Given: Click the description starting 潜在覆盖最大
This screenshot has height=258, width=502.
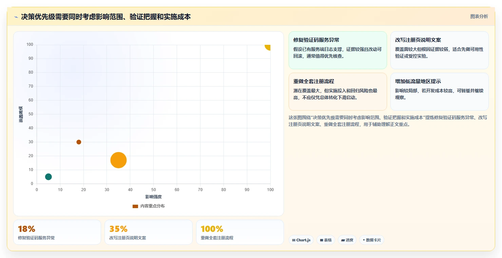Looking at the screenshot, I should (x=335, y=94).
